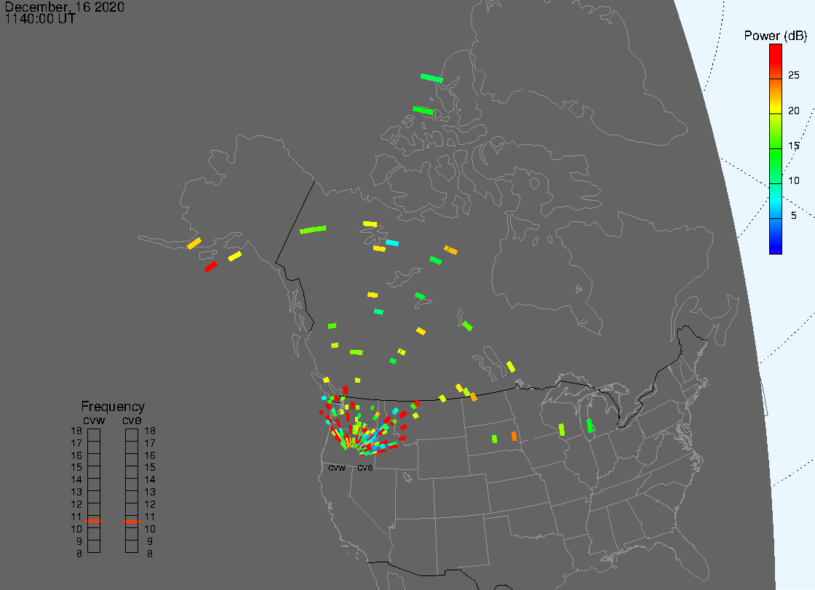The image size is (815, 590).
Task: Click the 15 tick on Power scale
Action: point(793,145)
